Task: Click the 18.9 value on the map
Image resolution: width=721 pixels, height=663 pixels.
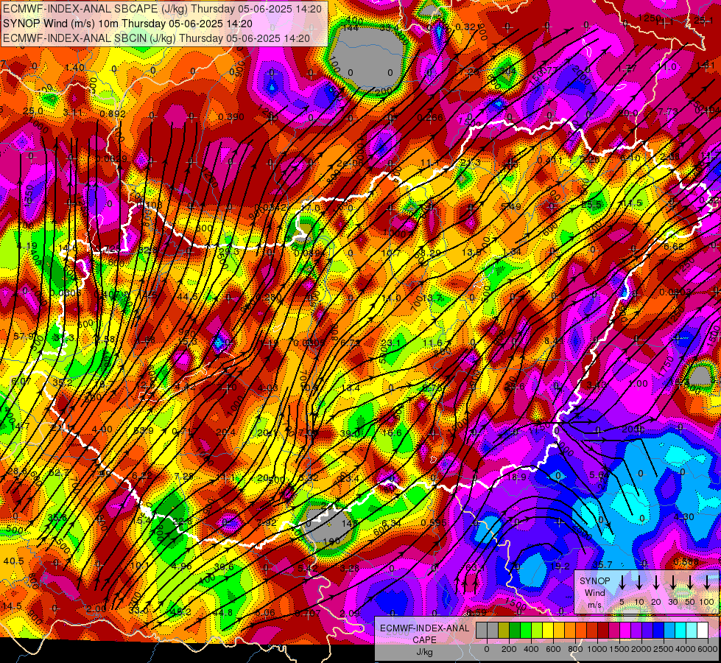Action: tap(516, 477)
